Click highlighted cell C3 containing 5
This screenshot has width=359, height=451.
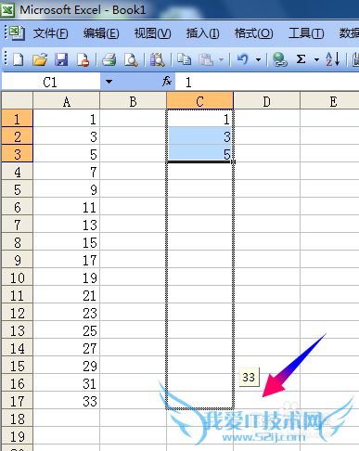point(199,154)
